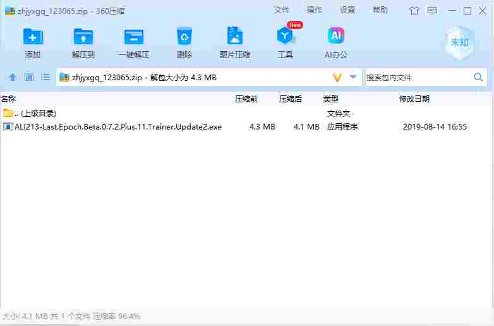The image size is (494, 326).
Task: Click the 解压到 (Extract to) icon
Action: point(83,37)
